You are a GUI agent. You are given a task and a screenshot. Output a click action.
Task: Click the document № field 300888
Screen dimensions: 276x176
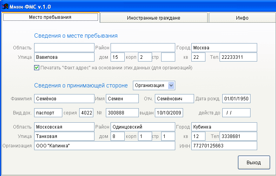(x=122, y=112)
